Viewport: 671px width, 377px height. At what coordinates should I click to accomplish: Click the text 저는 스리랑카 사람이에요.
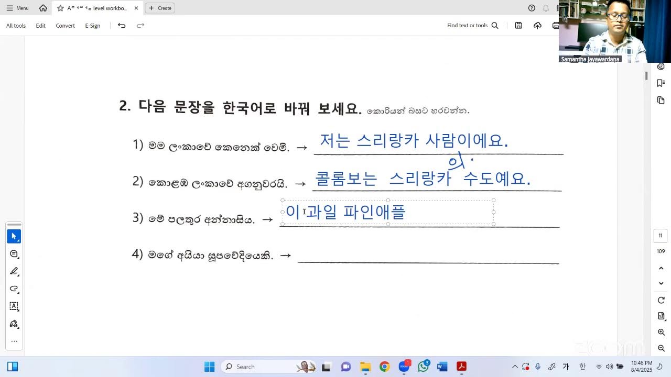pyautogui.click(x=414, y=140)
